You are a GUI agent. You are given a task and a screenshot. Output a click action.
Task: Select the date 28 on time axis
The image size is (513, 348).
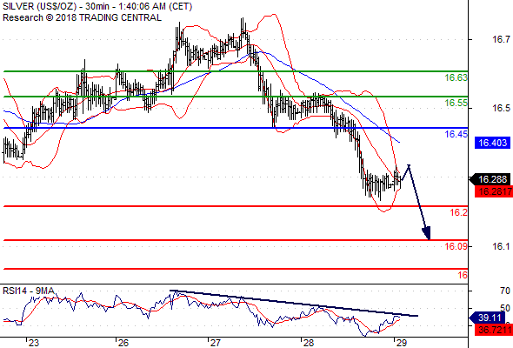(308, 343)
